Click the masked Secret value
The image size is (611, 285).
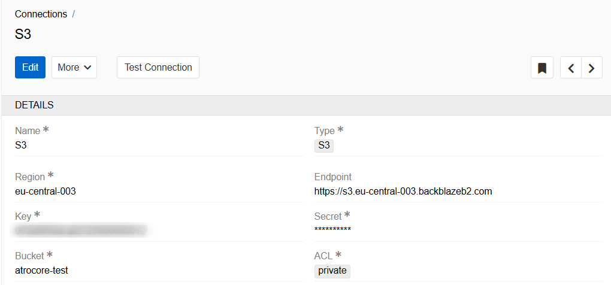point(332,230)
